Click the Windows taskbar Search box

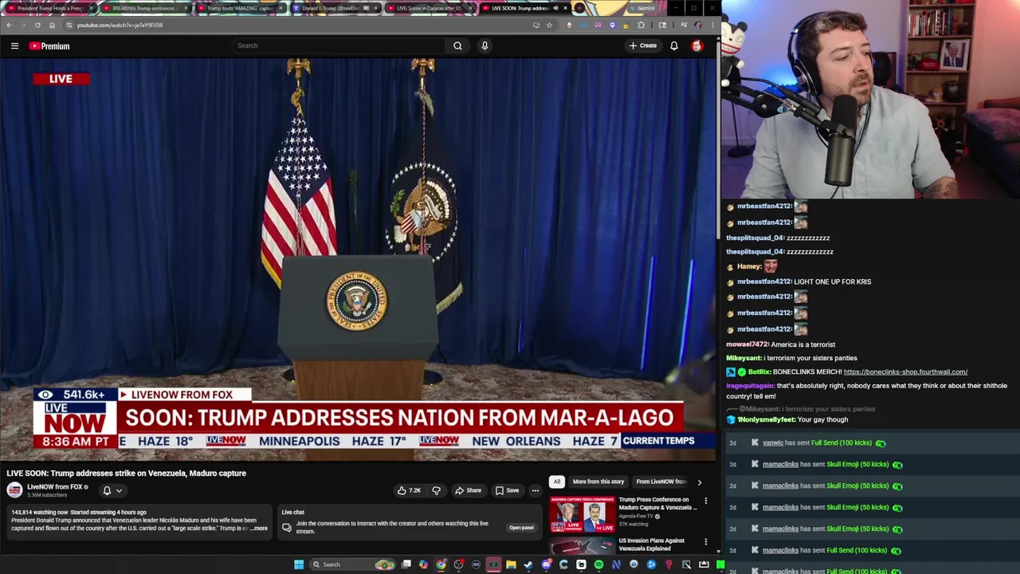coord(352,564)
